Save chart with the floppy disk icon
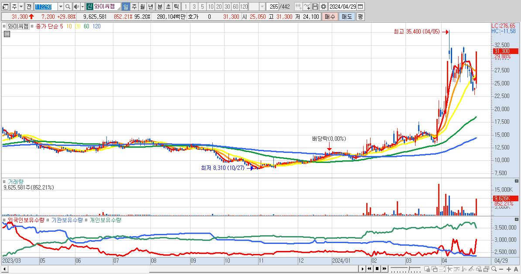The image size is (521, 274). pos(315,7)
